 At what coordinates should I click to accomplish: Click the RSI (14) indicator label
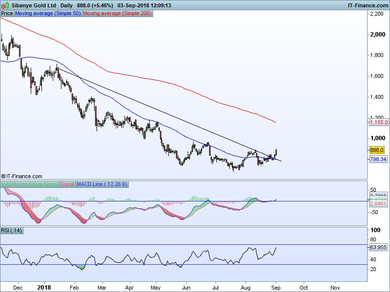click(11, 230)
